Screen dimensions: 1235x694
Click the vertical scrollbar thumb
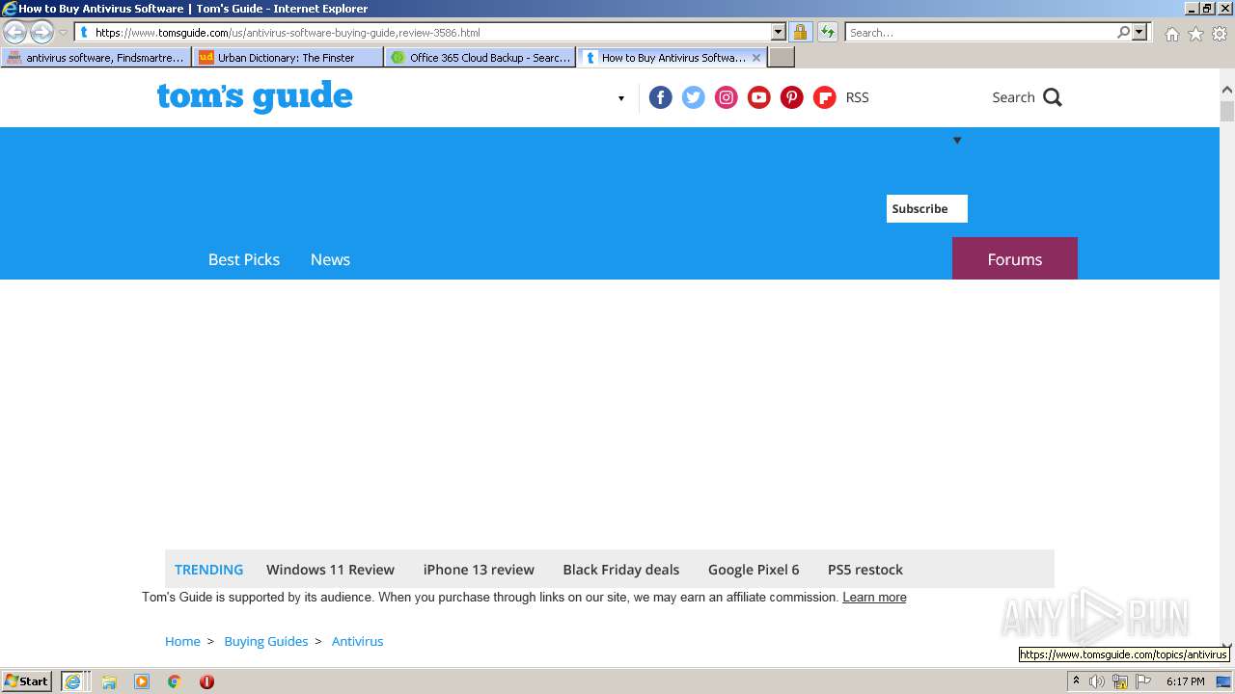pos(1226,110)
